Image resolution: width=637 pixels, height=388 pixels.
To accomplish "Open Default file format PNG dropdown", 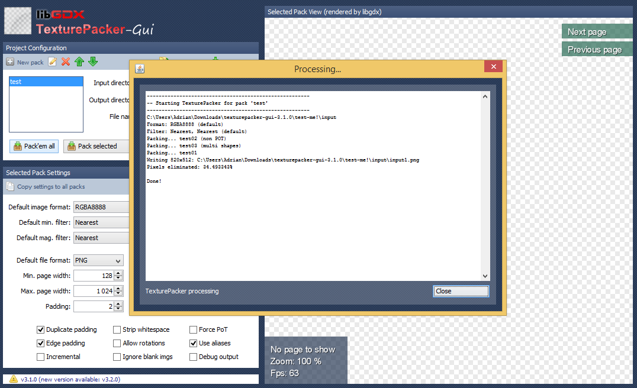I will (98, 260).
